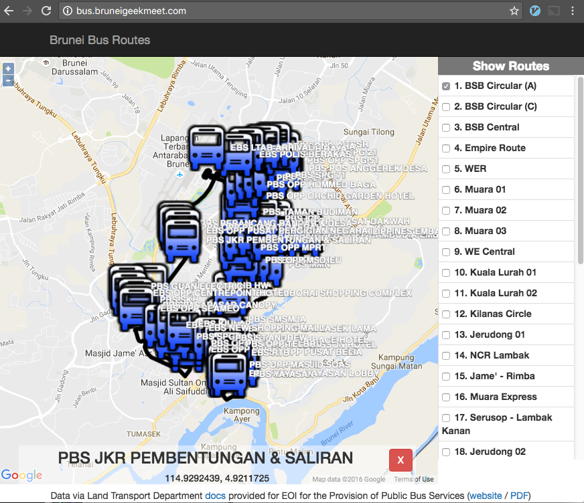
Task: Check the Muara 02 route
Action: tap(445, 210)
